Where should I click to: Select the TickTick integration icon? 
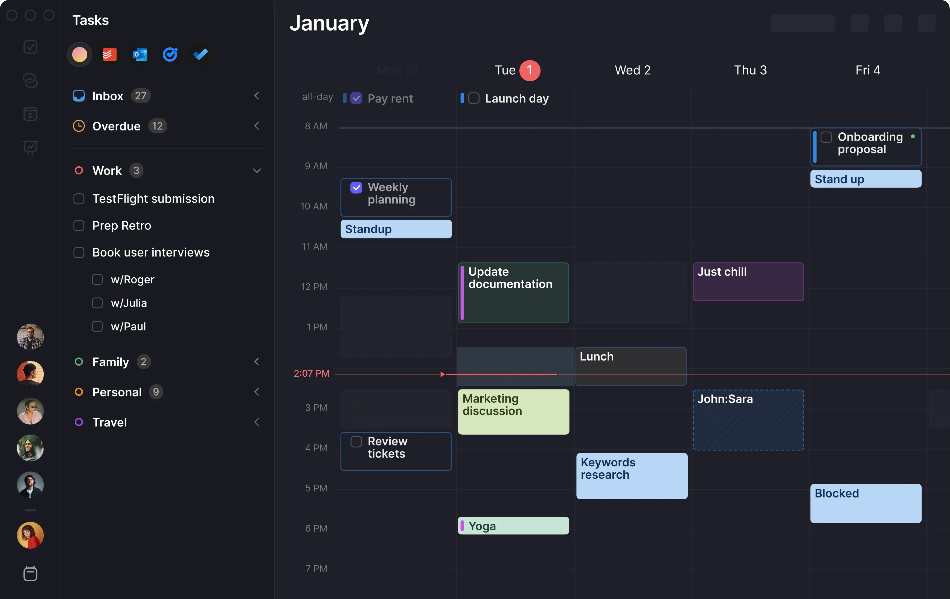tap(170, 54)
